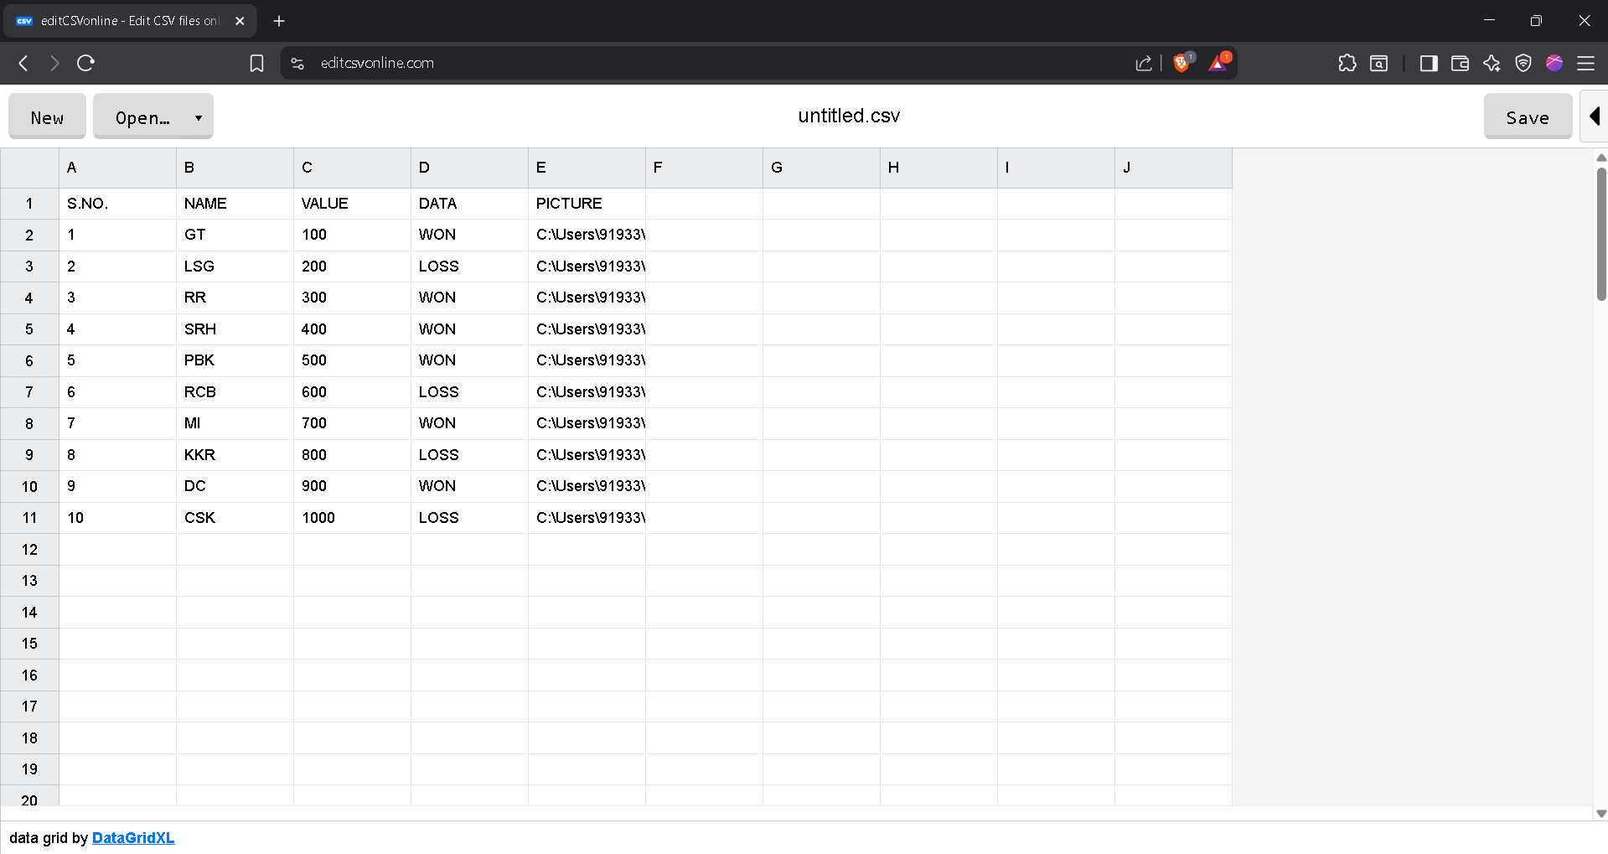This screenshot has width=1608, height=854.
Task: Click the browser forward arrow
Action: [x=54, y=63]
